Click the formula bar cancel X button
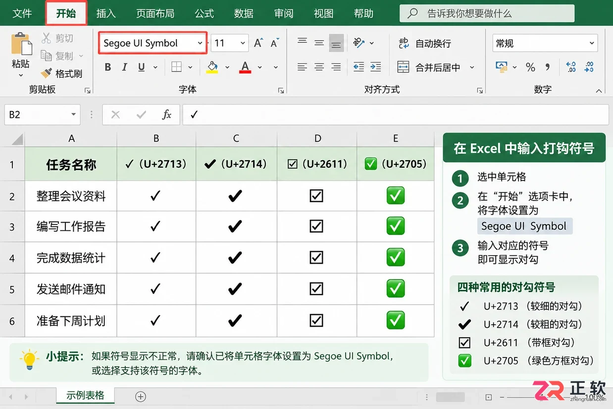 point(116,115)
